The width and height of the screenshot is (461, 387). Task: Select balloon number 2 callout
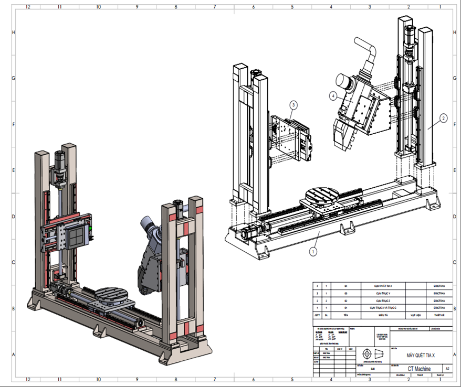[443, 119]
